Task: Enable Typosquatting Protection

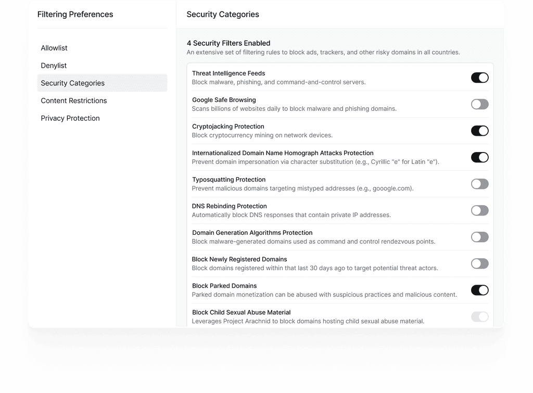Action: 479,184
